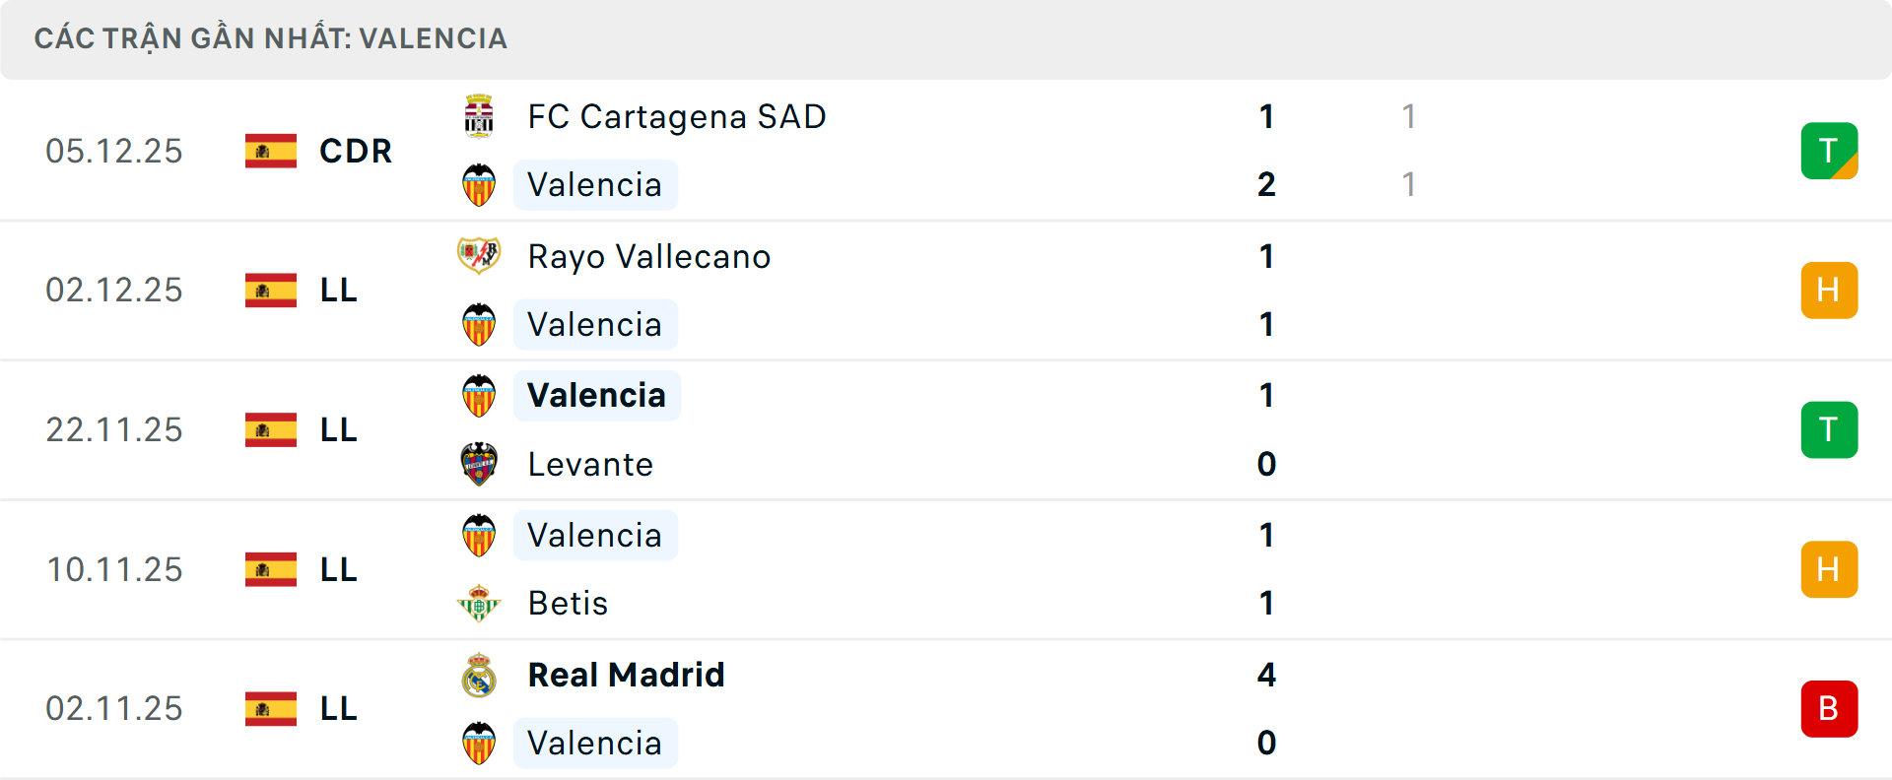The width and height of the screenshot is (1892, 780).
Task: Click the FC Cartagena SAD club crest
Action: (479, 116)
